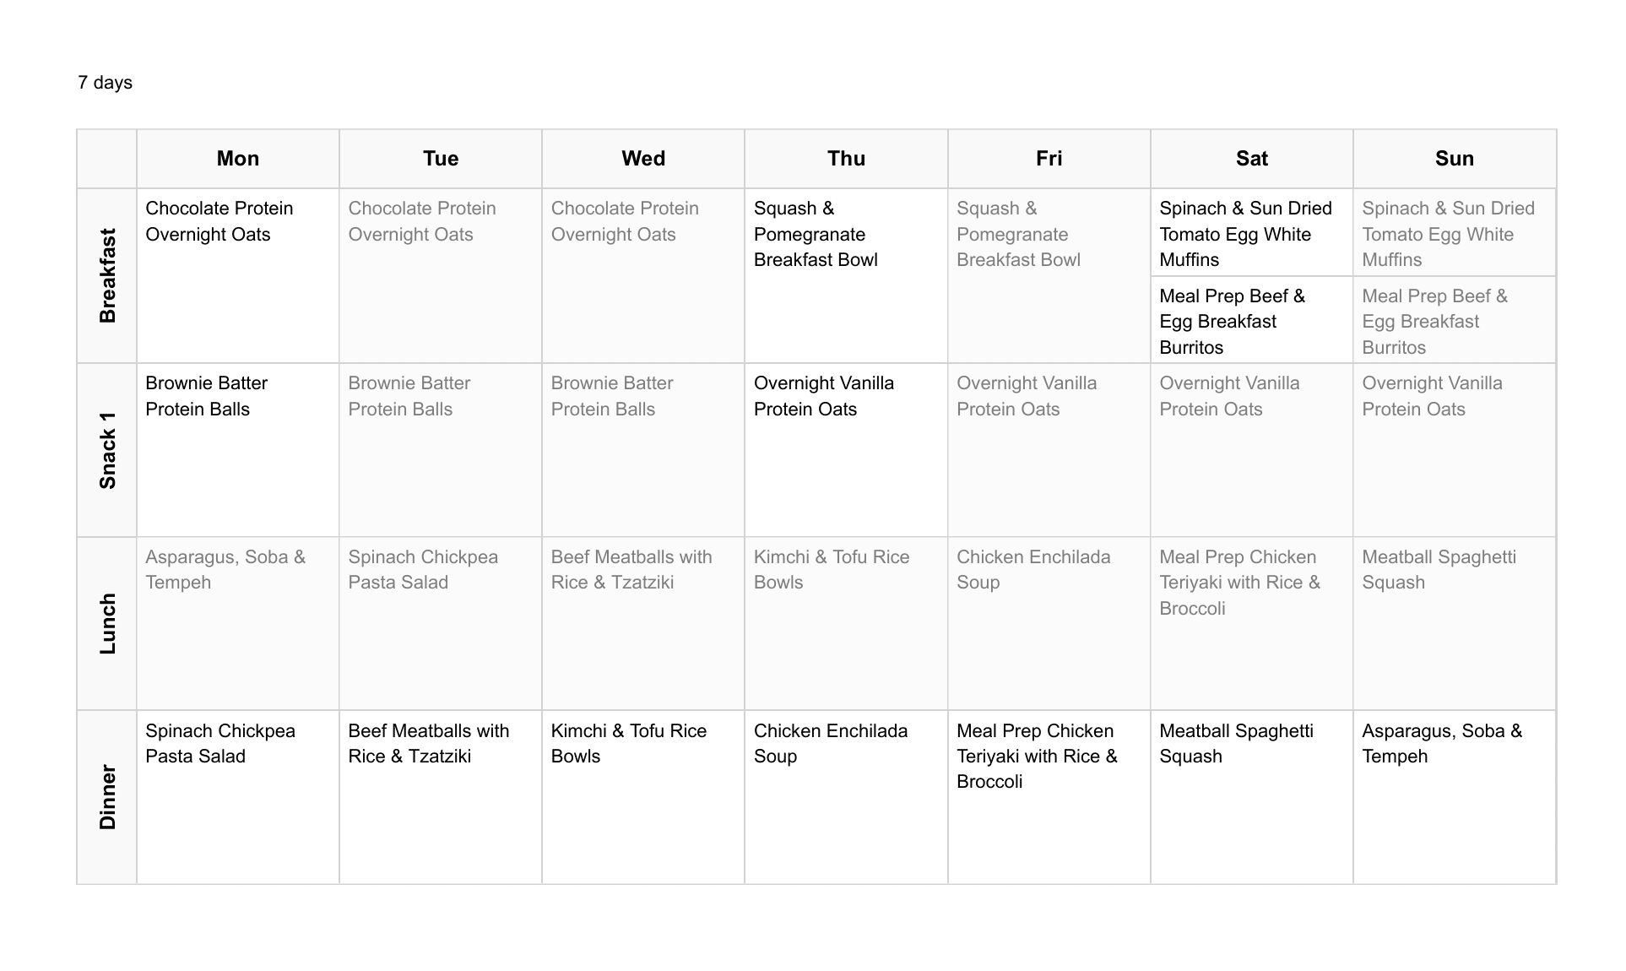Select the Lunch row label
Screen dimensions: 1626x971
click(107, 624)
